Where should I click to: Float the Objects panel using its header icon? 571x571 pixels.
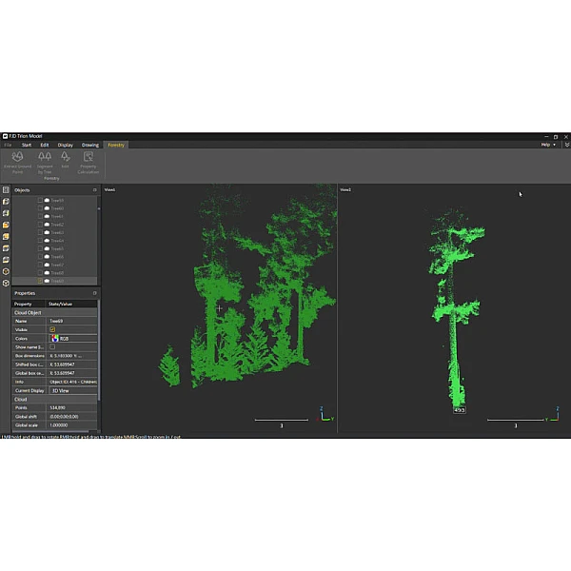[94, 190]
